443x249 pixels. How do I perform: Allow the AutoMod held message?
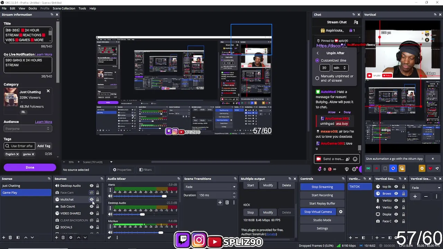tap(332, 112)
